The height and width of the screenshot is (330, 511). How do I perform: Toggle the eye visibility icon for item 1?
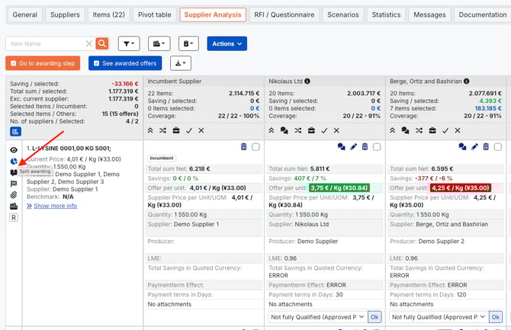[x=14, y=150]
